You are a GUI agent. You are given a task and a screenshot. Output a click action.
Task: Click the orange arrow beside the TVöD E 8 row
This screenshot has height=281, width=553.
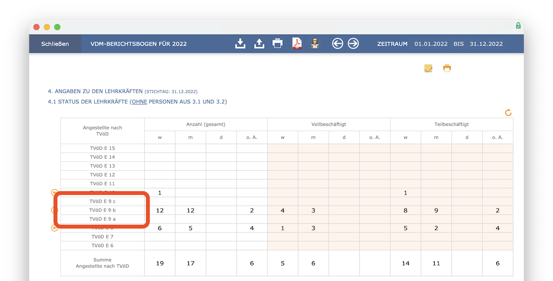[x=54, y=228]
